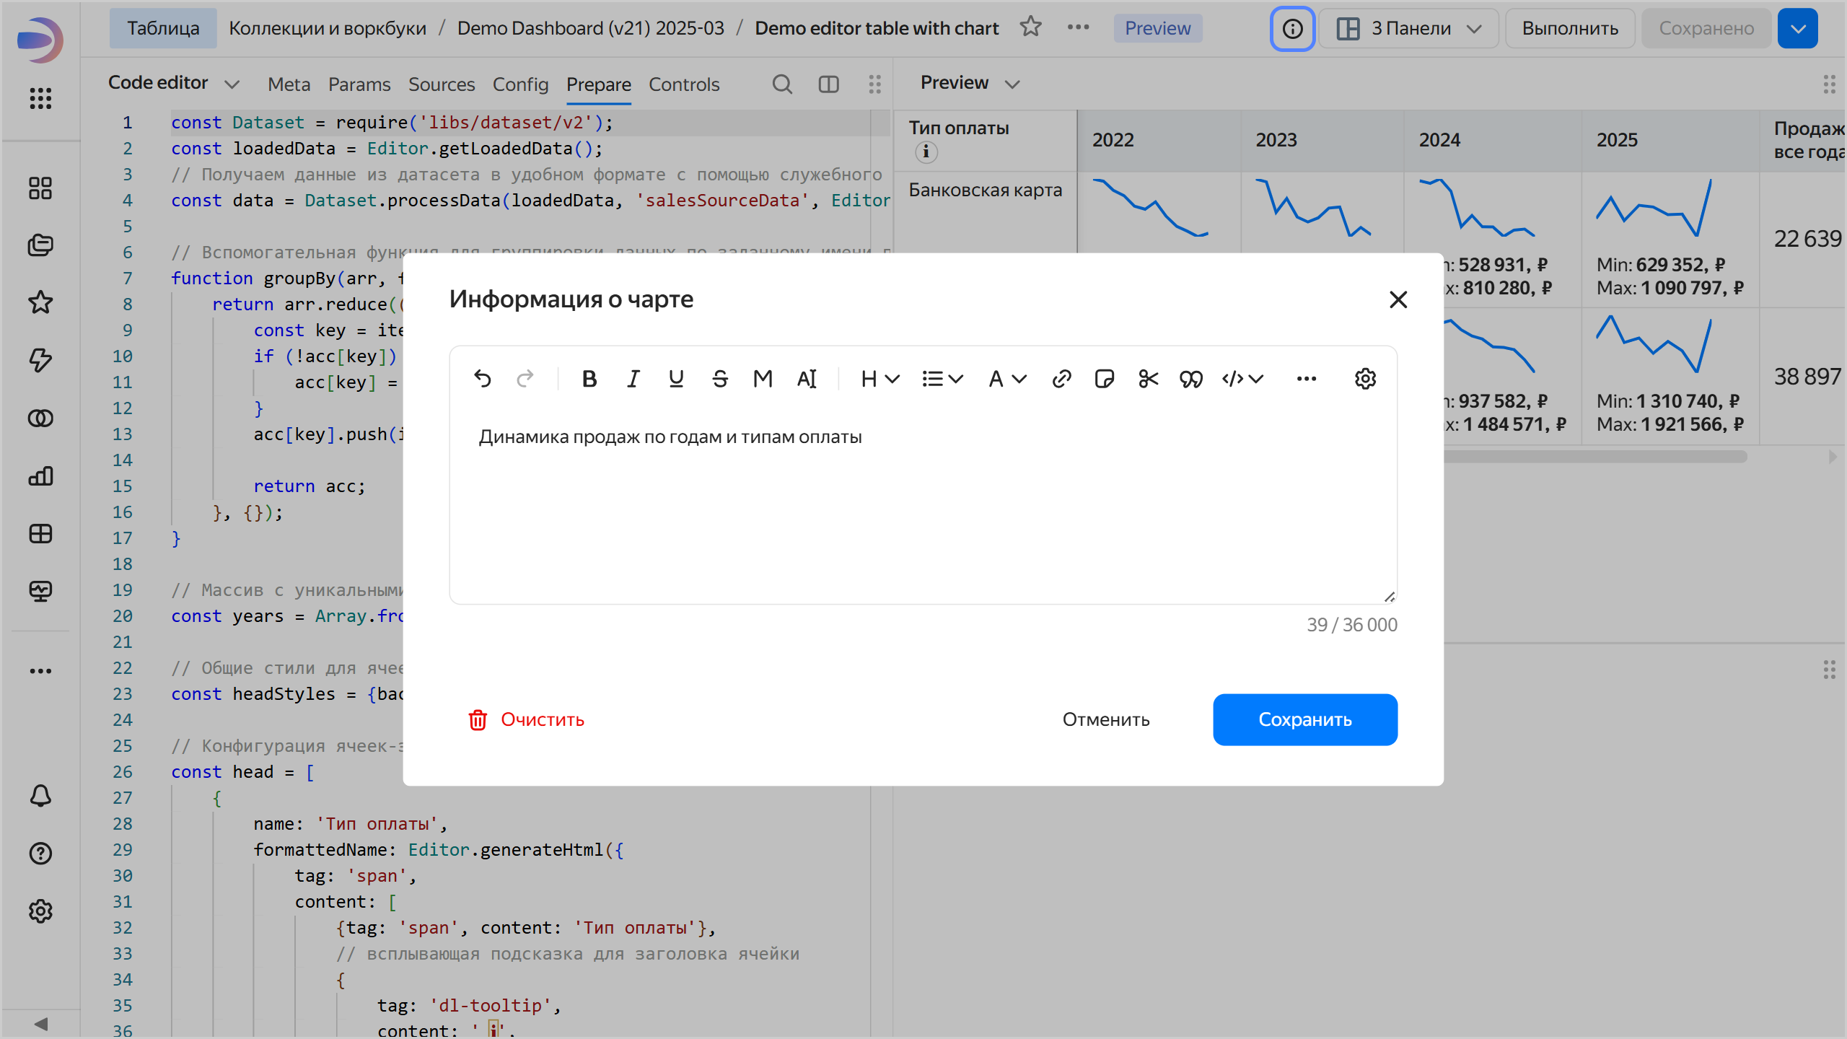Click the insert link icon
The width and height of the screenshot is (1847, 1039).
[1061, 379]
